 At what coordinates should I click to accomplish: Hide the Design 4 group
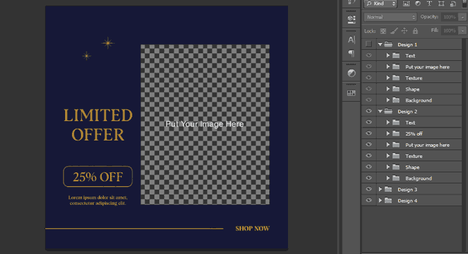click(x=368, y=200)
